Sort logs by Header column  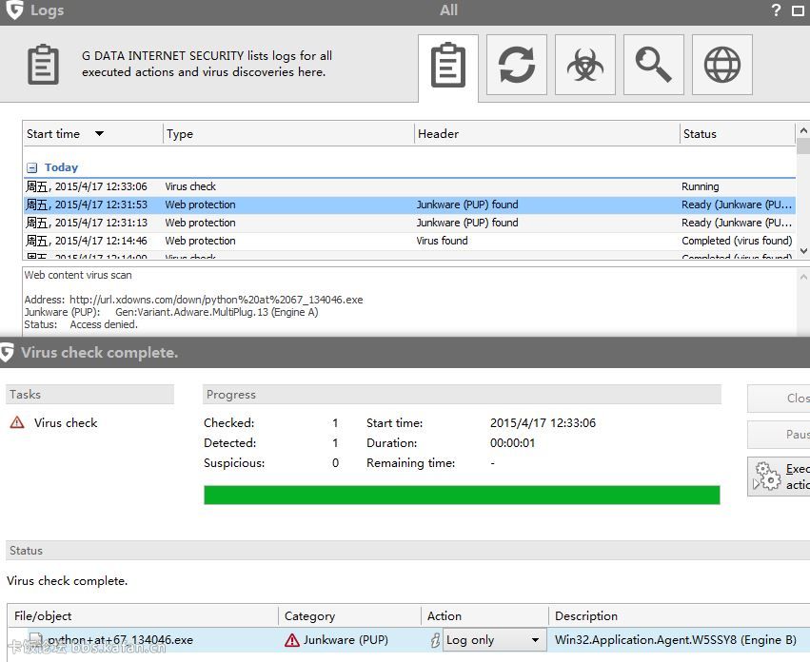546,134
